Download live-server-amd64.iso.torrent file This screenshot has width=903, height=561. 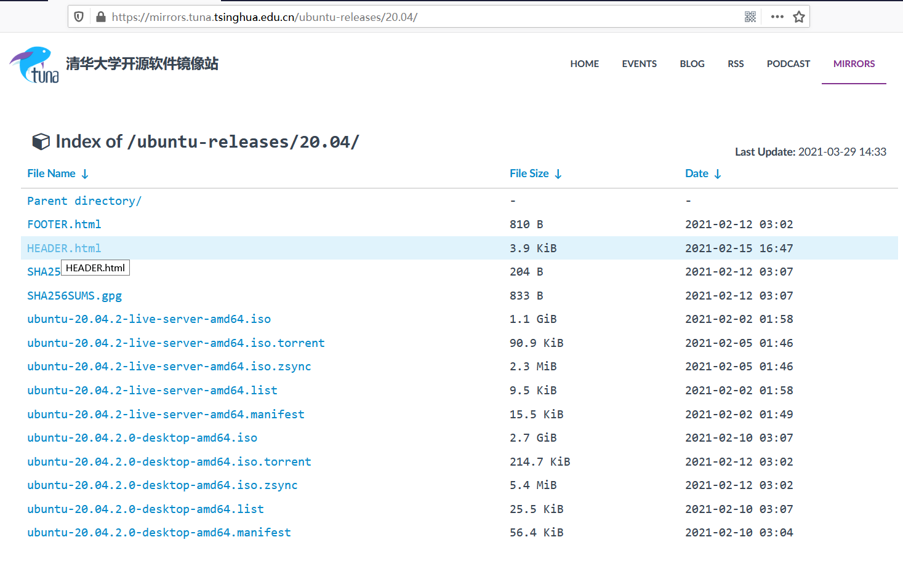tap(176, 343)
